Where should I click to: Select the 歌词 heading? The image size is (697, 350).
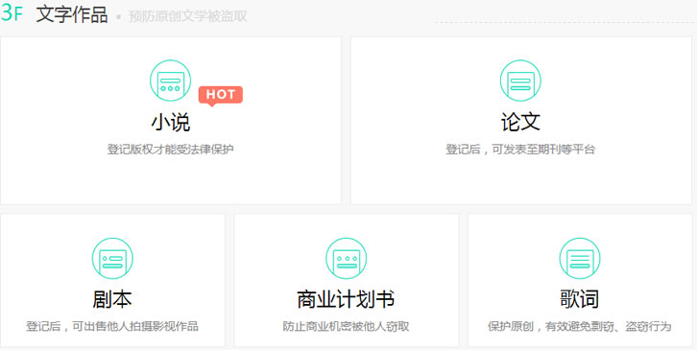[580, 300]
